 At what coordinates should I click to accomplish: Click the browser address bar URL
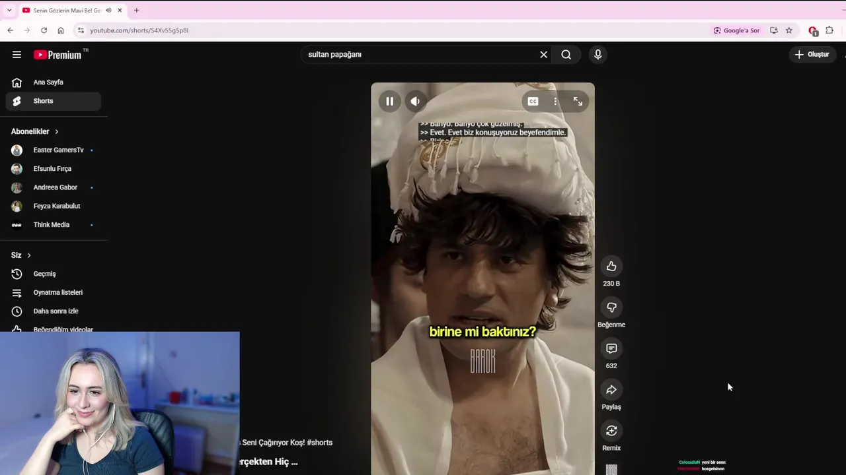[139, 30]
